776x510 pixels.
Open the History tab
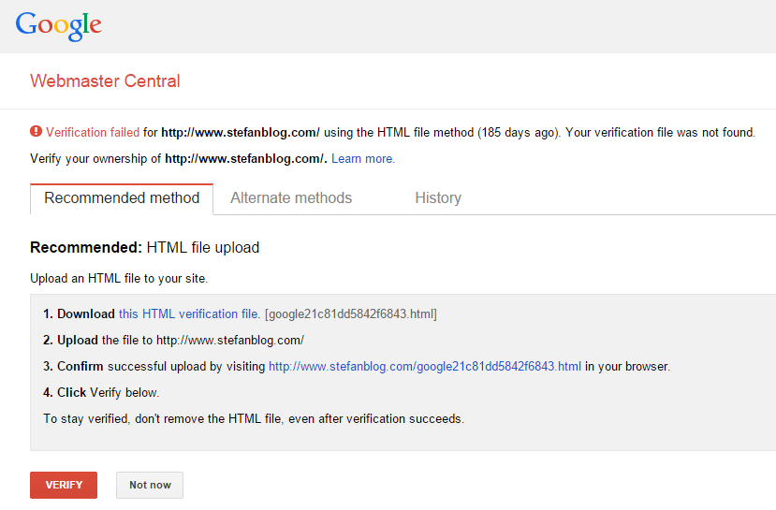(x=438, y=198)
